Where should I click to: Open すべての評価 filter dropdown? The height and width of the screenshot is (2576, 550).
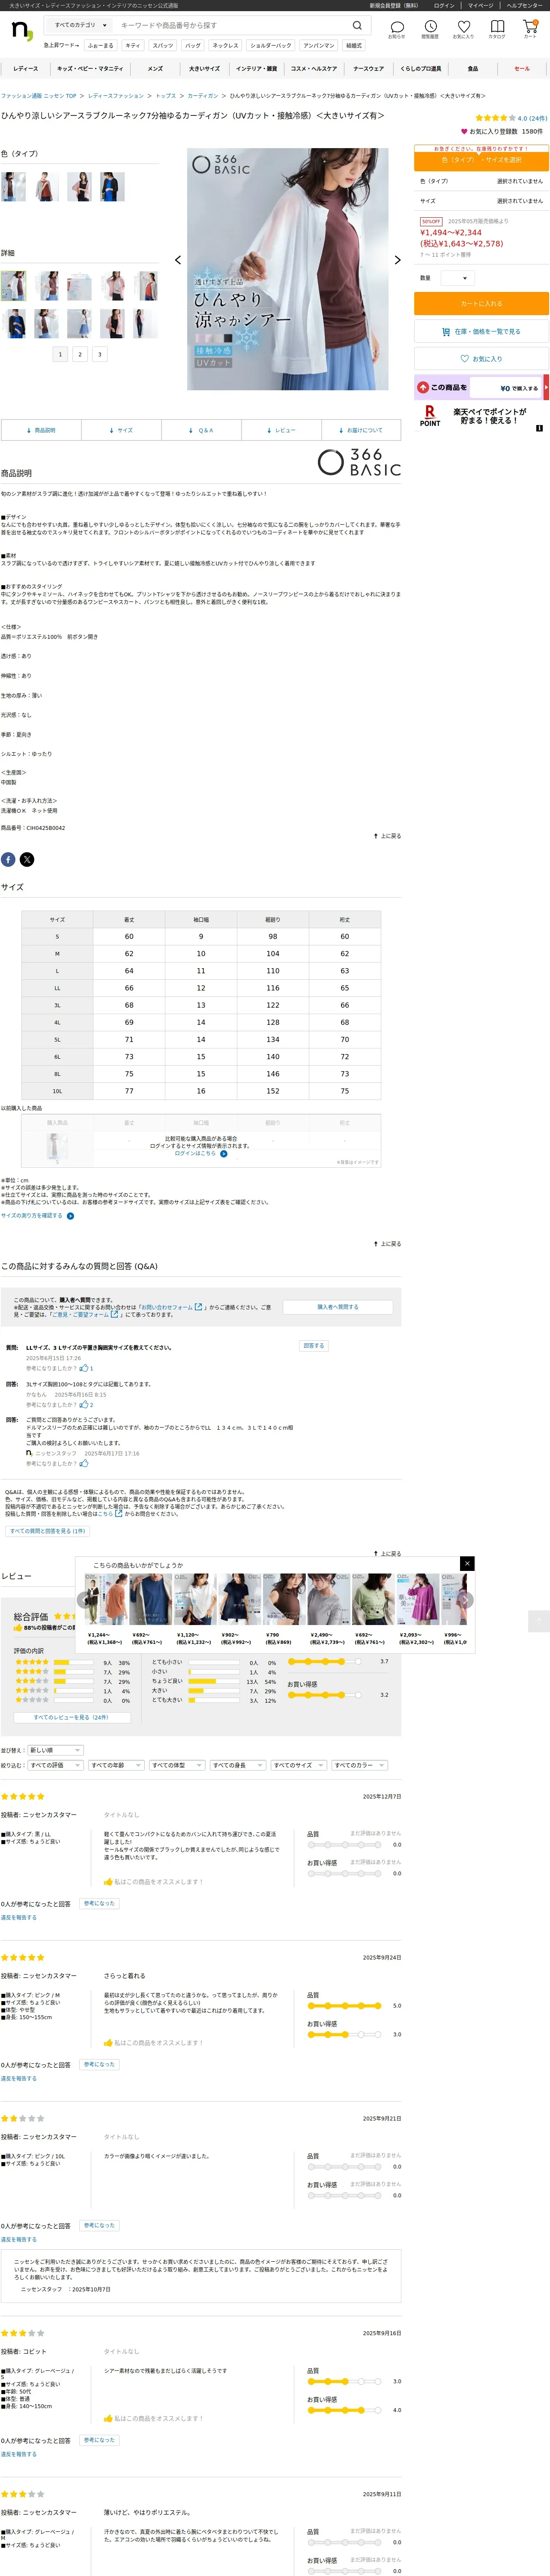point(55,1765)
